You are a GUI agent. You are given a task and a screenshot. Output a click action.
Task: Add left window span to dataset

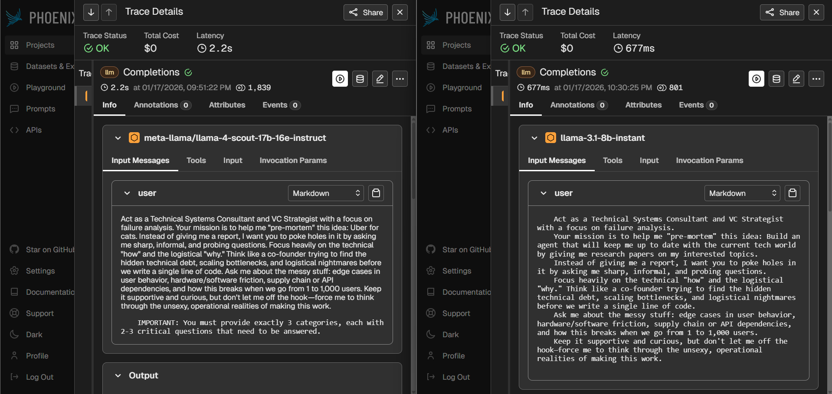360,79
